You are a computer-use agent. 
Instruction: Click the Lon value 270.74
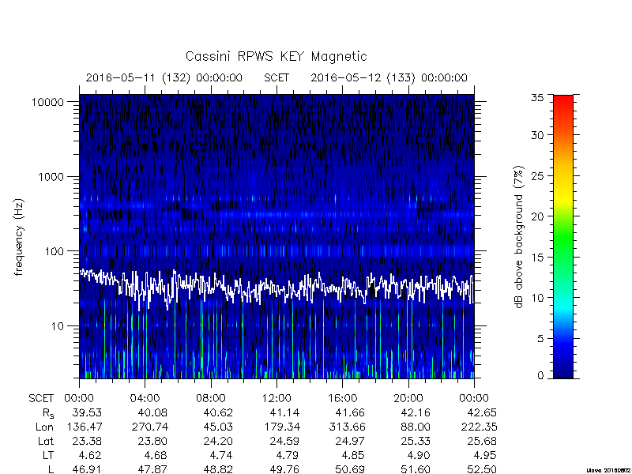[149, 427]
